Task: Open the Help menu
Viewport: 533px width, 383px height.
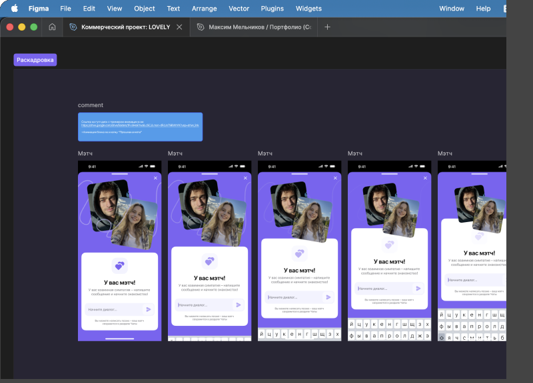Action: (x=484, y=9)
